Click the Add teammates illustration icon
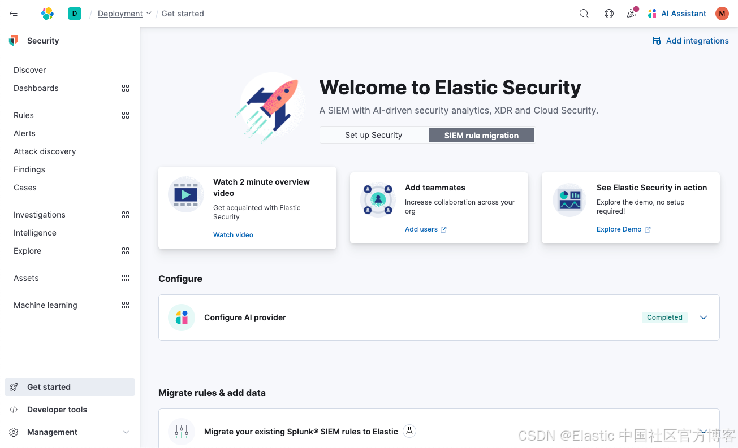Screen dimensions: 738x448 [x=378, y=199]
